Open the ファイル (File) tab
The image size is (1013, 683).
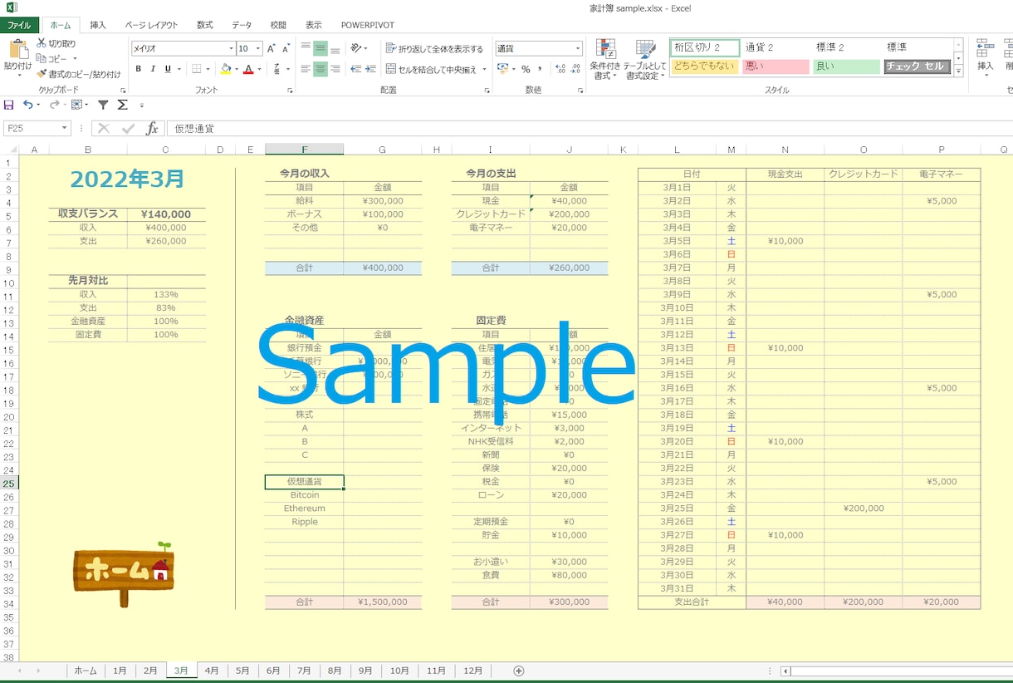click(19, 25)
